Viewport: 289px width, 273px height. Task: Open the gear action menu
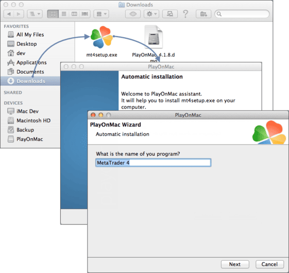[x=151, y=14]
